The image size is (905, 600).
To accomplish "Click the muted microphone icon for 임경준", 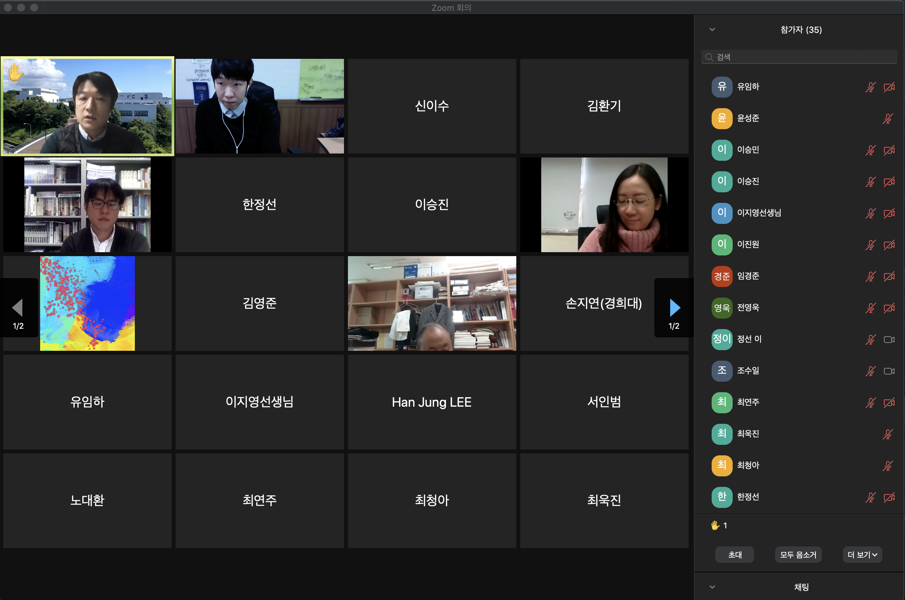I will (870, 276).
